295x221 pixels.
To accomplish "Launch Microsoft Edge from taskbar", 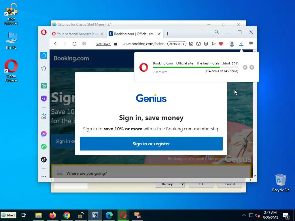I will (109, 215).
